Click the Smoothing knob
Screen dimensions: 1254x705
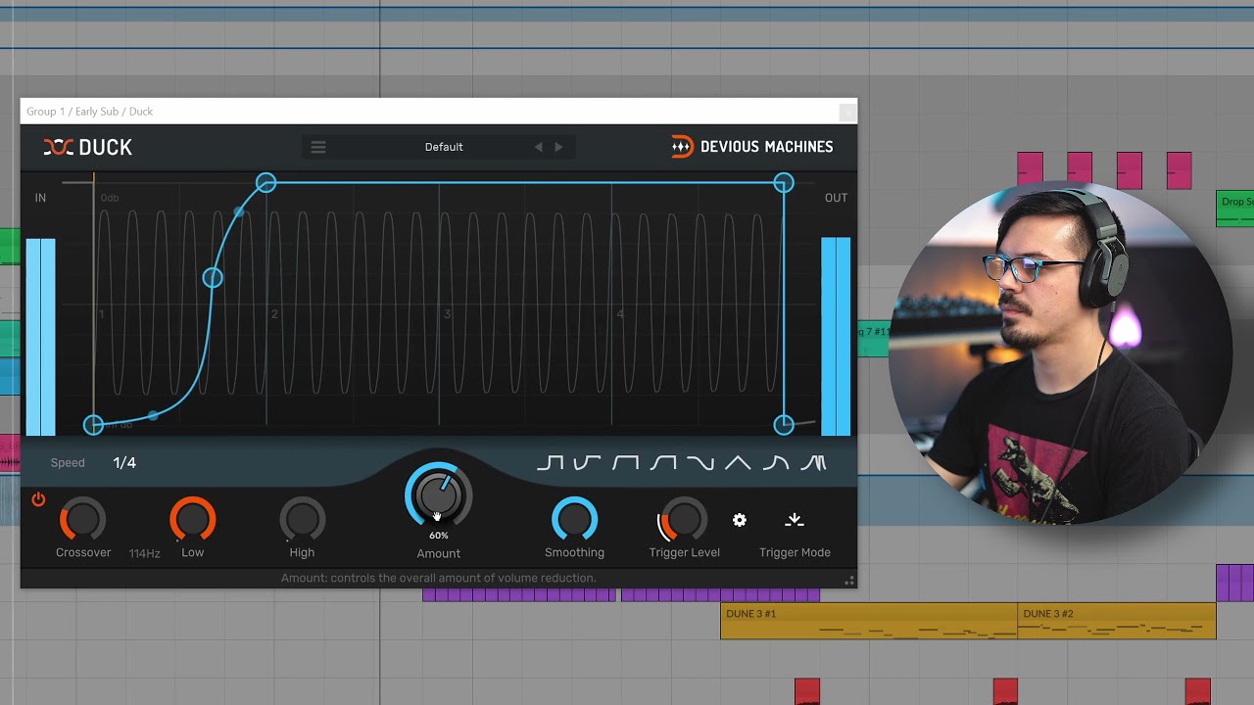click(574, 519)
